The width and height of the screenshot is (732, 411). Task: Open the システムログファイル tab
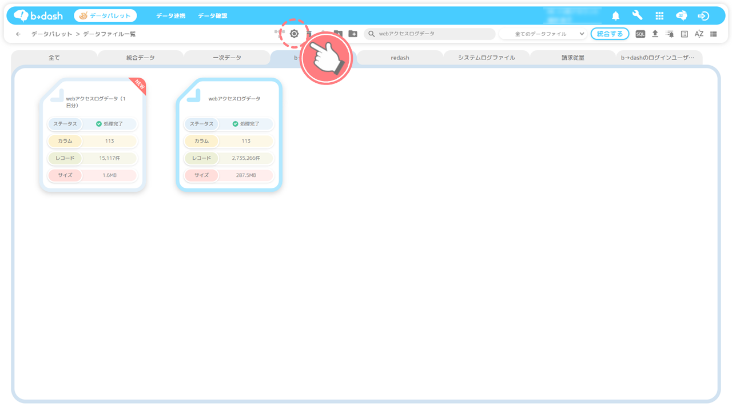(487, 58)
